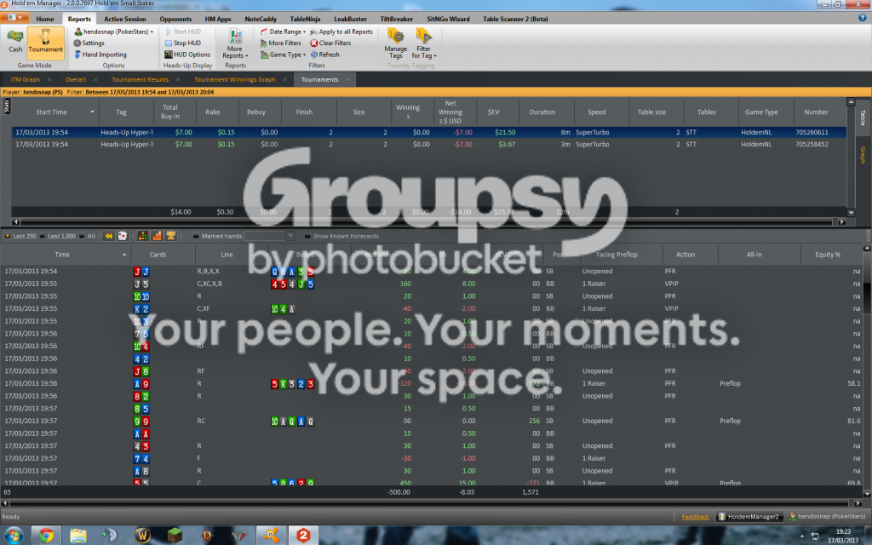This screenshot has height=545, width=872.
Task: Select the Cash game mode icon
Action: 15,41
